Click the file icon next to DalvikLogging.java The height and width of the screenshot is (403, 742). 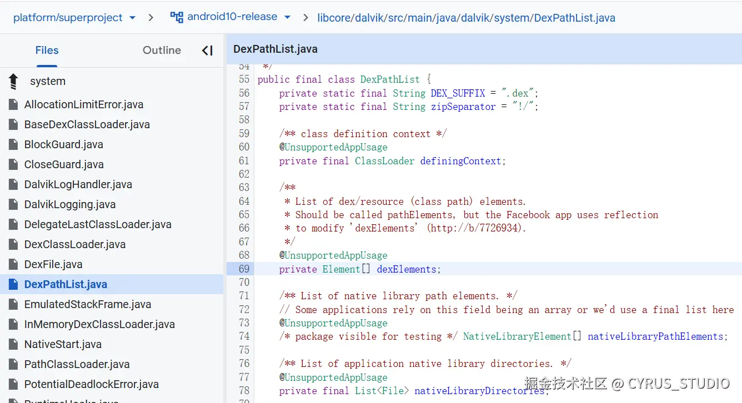(13, 204)
